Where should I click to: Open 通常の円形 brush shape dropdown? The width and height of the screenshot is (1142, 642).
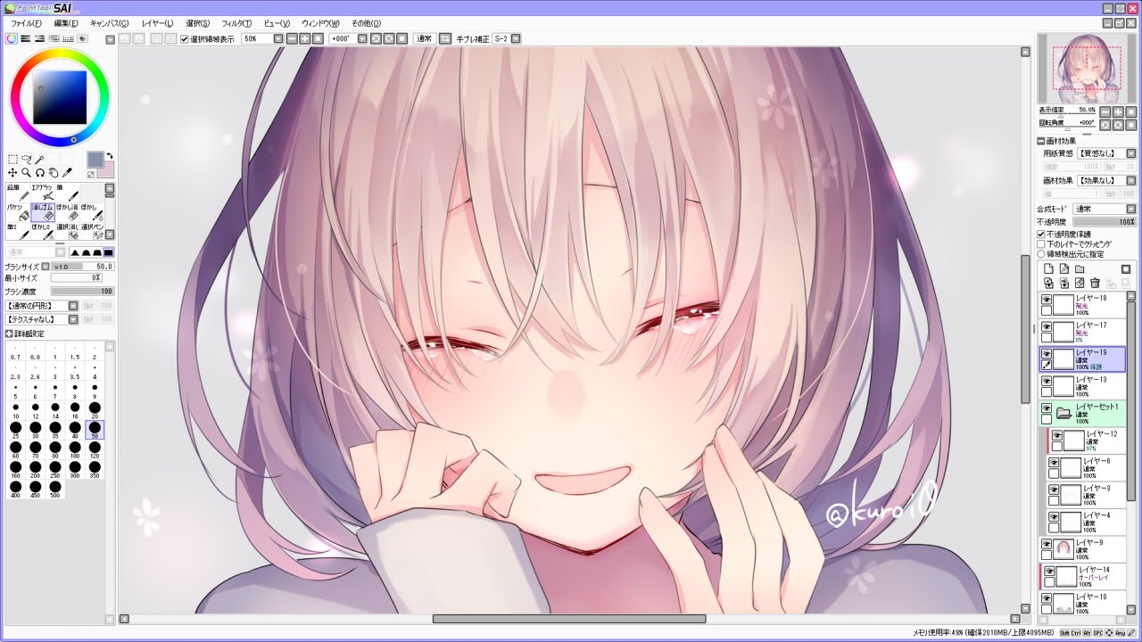click(x=74, y=306)
